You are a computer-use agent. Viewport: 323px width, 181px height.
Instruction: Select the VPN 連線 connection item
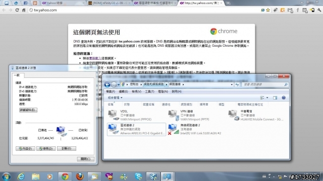[x=196, y=115]
